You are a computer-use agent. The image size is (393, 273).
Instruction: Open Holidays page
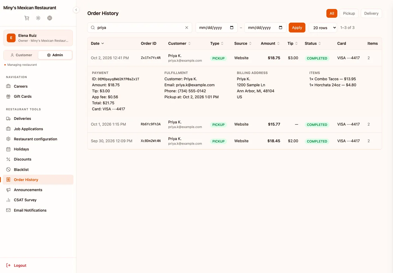click(38, 149)
